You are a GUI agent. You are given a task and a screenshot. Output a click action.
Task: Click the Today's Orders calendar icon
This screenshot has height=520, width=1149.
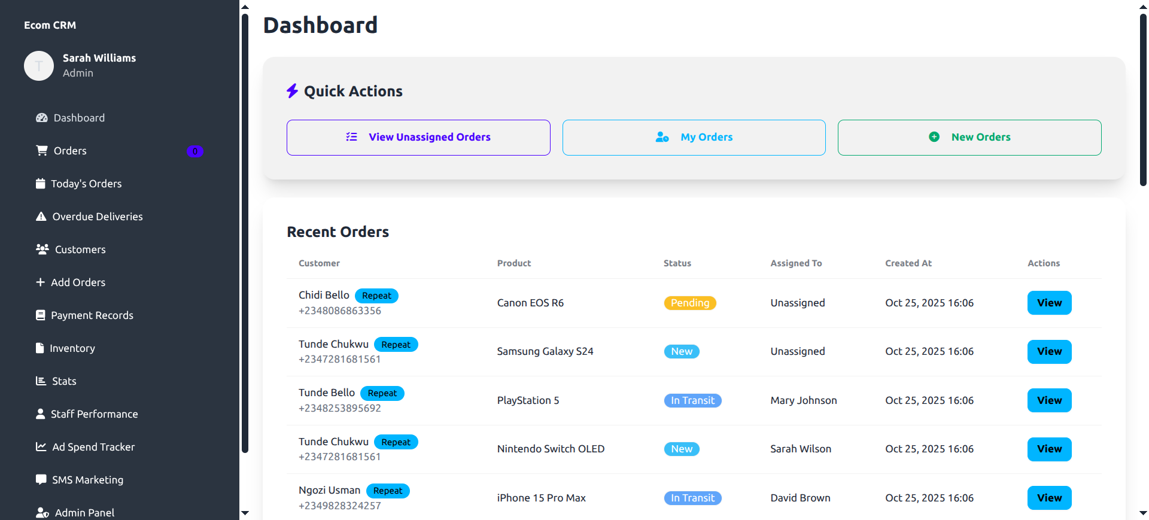(x=40, y=184)
